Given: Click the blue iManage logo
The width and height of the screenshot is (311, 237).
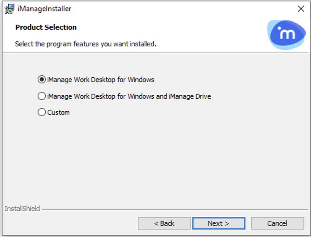Looking at the screenshot, I should pyautogui.click(x=286, y=34).
